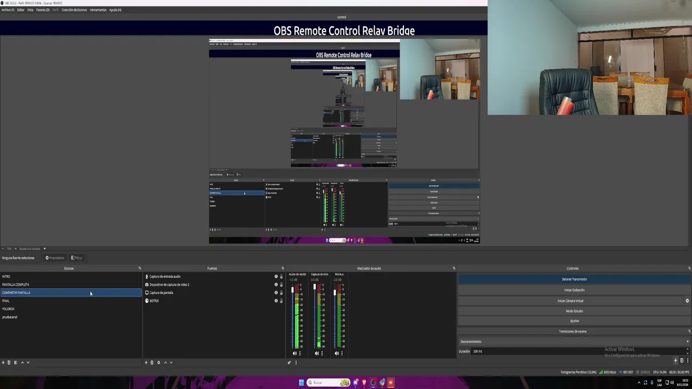692x389 pixels.
Task: Mute the Captura de entrada audio channel
Action: [317, 353]
